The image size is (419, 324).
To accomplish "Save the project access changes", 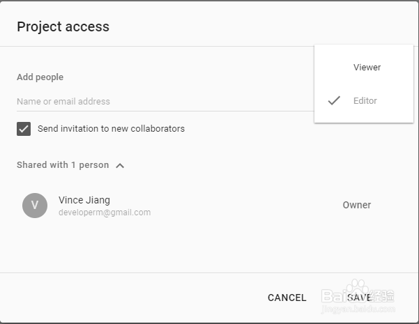I will click(x=359, y=298).
